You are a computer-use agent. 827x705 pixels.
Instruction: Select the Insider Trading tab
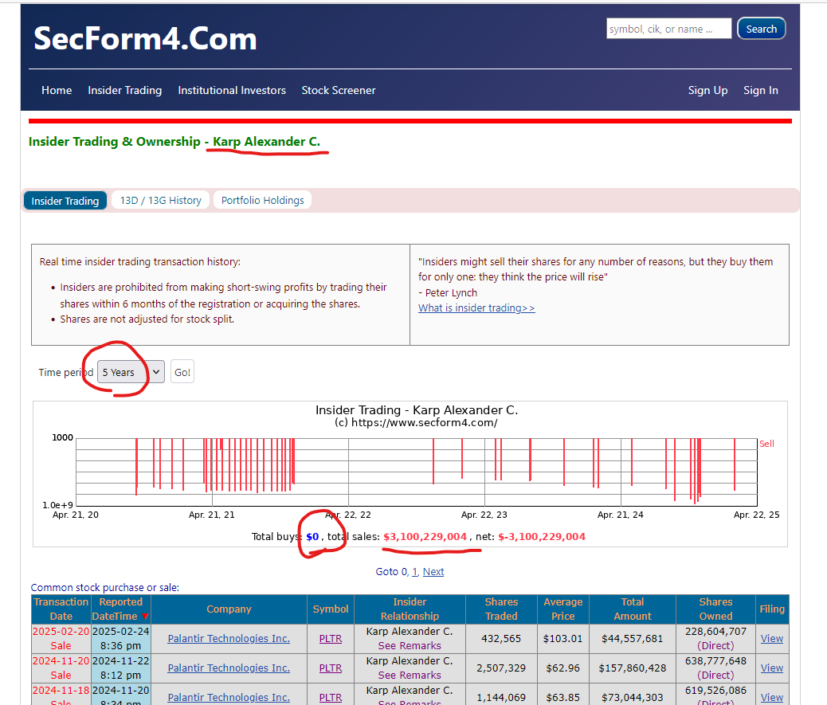pos(65,201)
